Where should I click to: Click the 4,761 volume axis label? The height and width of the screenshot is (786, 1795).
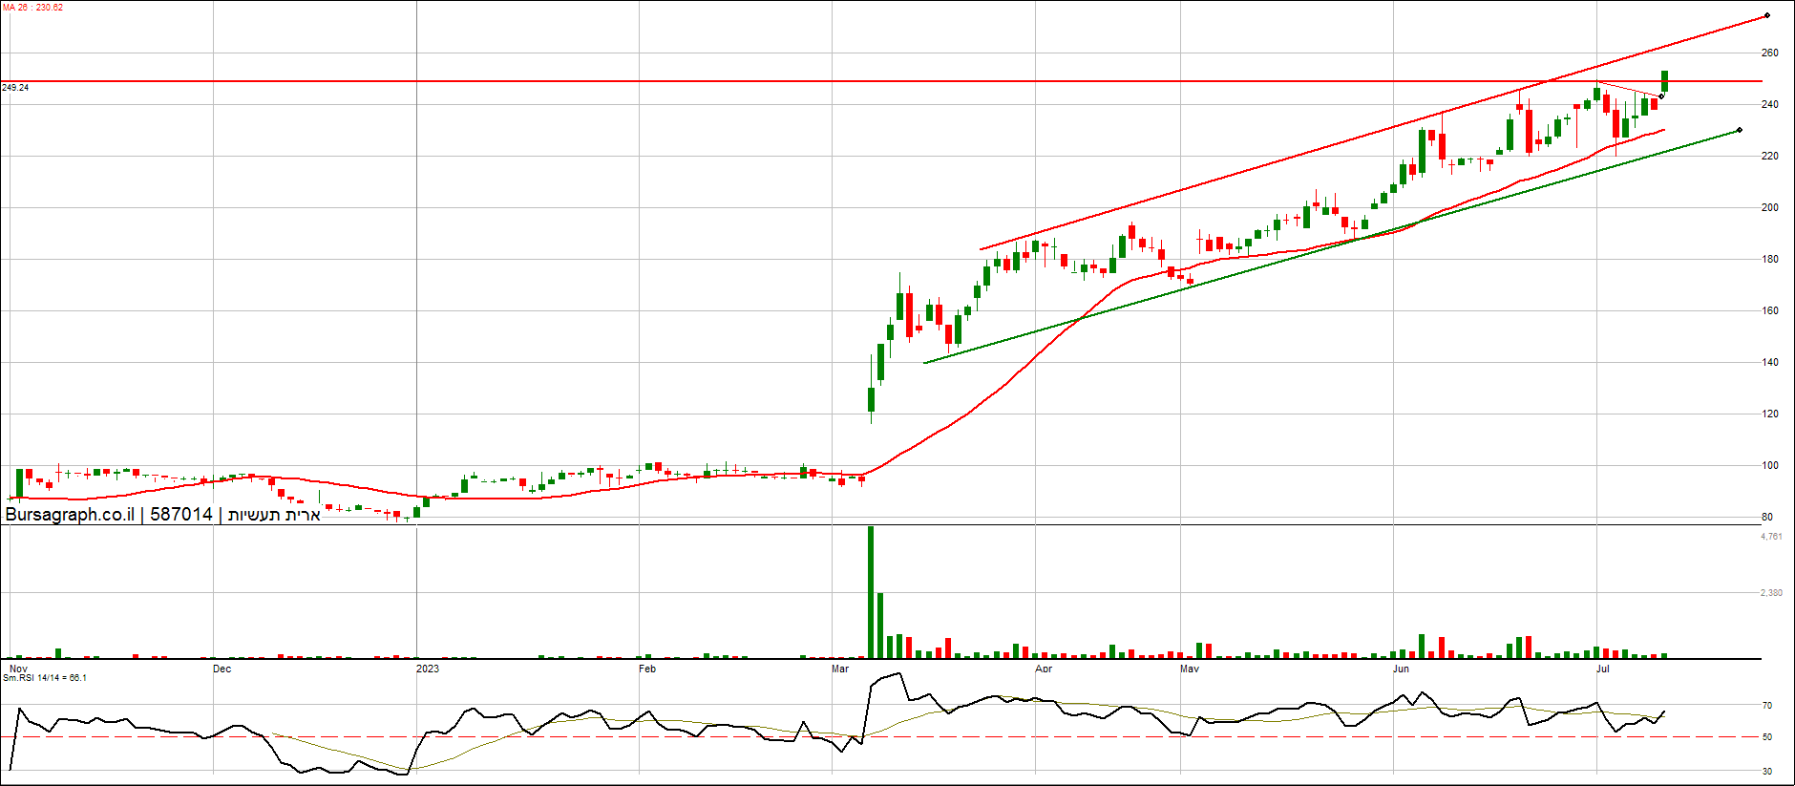point(1771,537)
